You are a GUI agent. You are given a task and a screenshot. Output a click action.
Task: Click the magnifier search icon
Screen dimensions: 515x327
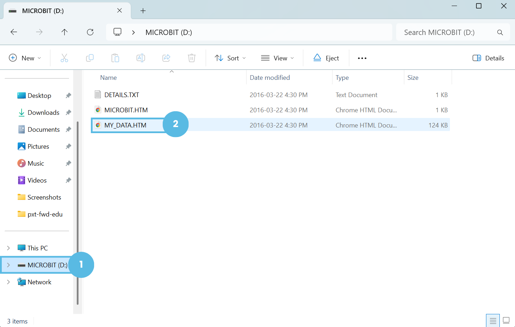point(500,32)
